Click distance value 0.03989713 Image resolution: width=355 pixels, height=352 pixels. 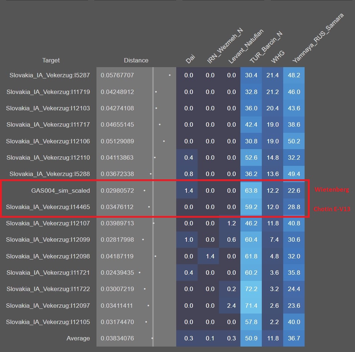117,223
